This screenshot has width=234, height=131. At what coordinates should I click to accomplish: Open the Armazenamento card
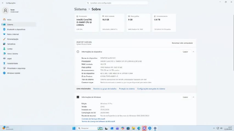coord(164,23)
